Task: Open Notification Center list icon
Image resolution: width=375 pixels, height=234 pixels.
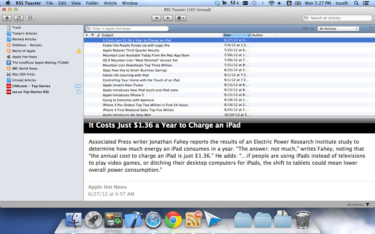Action: (366, 3)
